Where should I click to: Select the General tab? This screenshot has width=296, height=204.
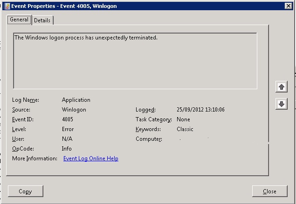pos(19,20)
